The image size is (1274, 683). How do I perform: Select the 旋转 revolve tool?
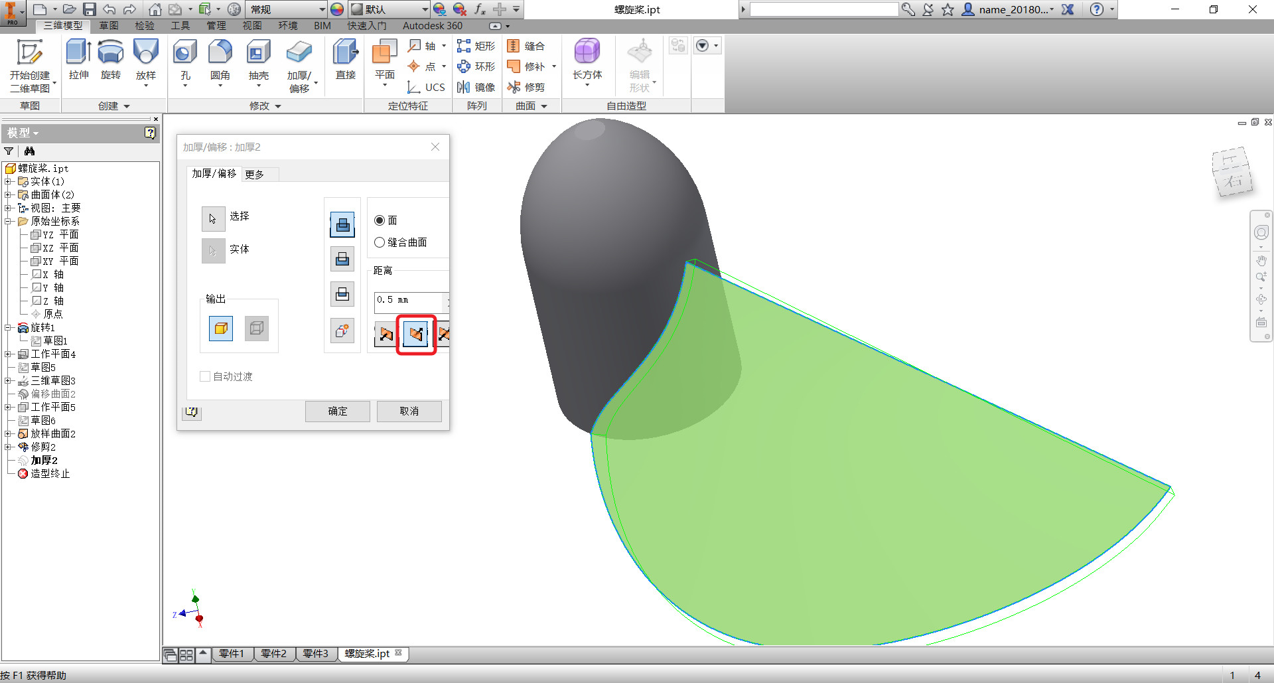pos(110,60)
